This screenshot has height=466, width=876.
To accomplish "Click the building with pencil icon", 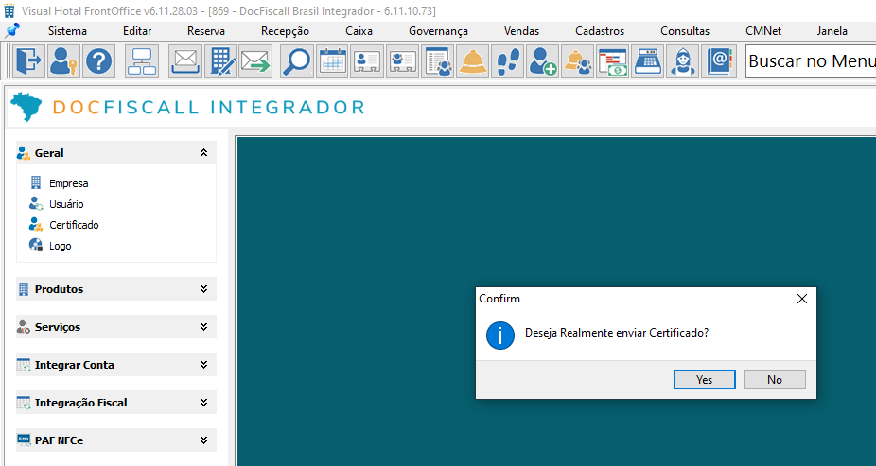I will click(220, 61).
